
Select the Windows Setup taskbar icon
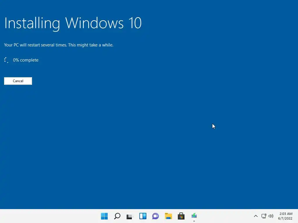click(194, 216)
